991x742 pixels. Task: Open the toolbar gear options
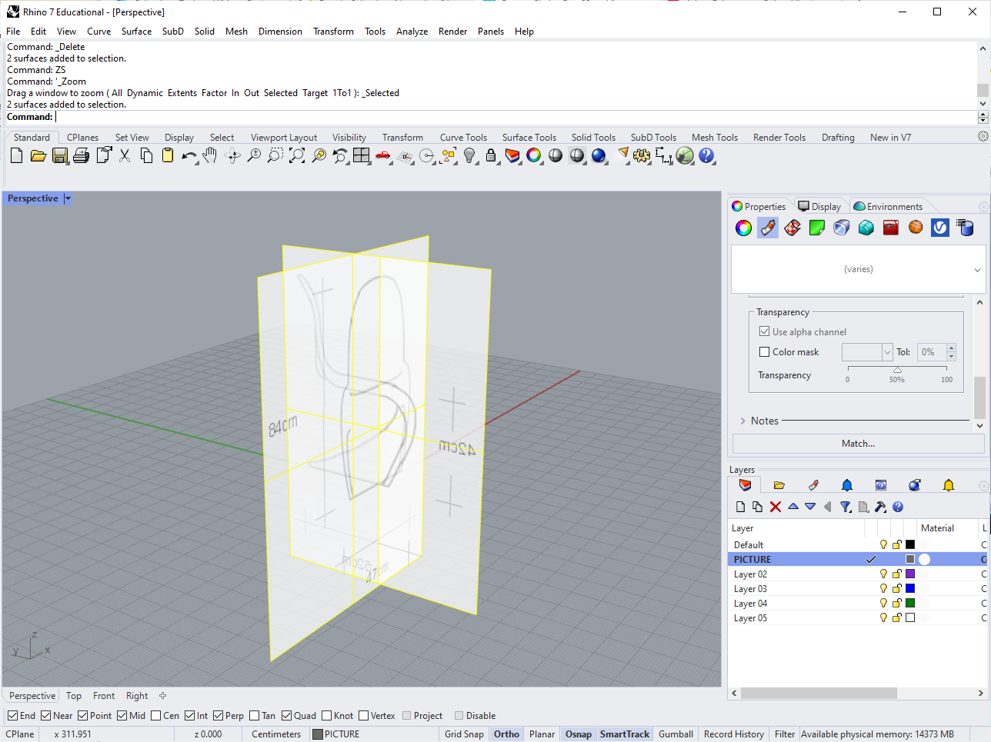click(983, 137)
